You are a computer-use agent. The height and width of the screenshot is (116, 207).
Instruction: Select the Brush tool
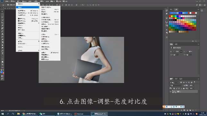pos(2,31)
